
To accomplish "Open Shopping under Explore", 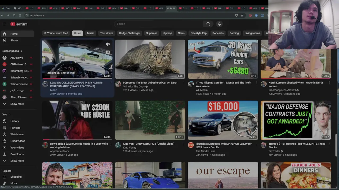I will coord(17,177).
